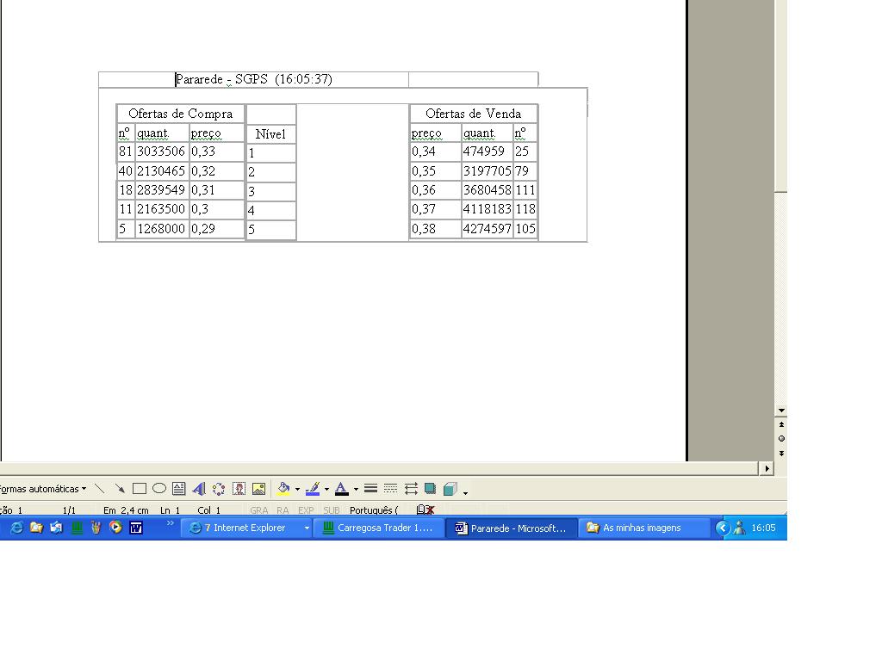Expand the font color dropdown arrow
The width and height of the screenshot is (882, 661).
pyautogui.click(x=356, y=489)
